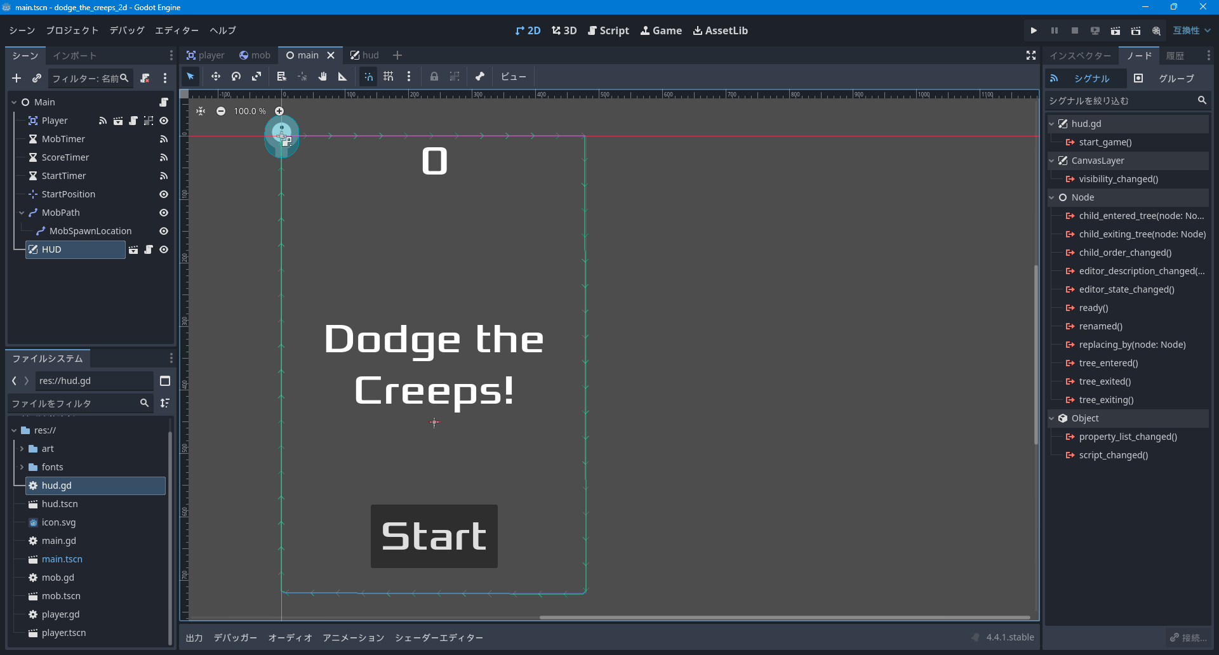This screenshot has width=1219, height=655.
Task: Toggle distraction-free mode icon
Action: pyautogui.click(x=1031, y=55)
